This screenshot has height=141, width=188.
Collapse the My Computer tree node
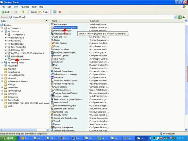[2, 31]
